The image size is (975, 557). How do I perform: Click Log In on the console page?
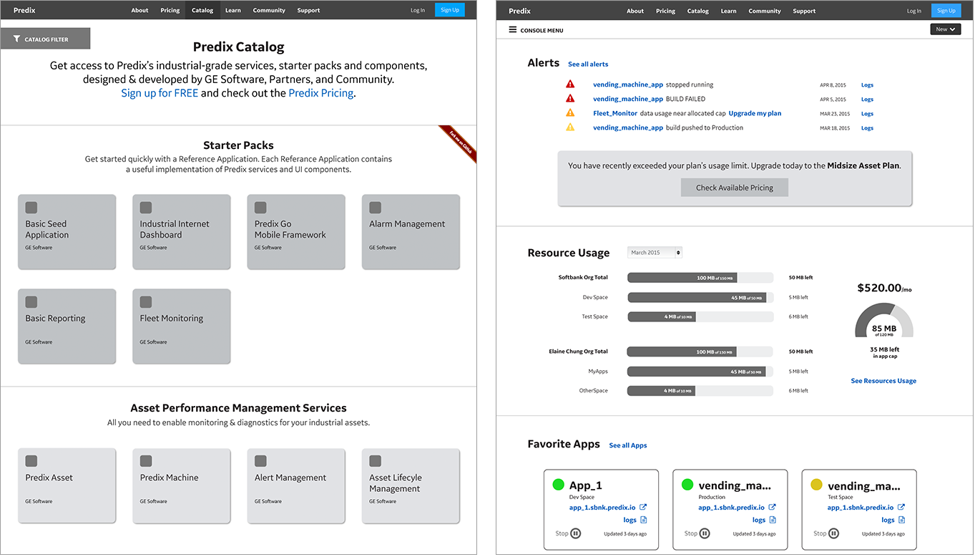[914, 11]
